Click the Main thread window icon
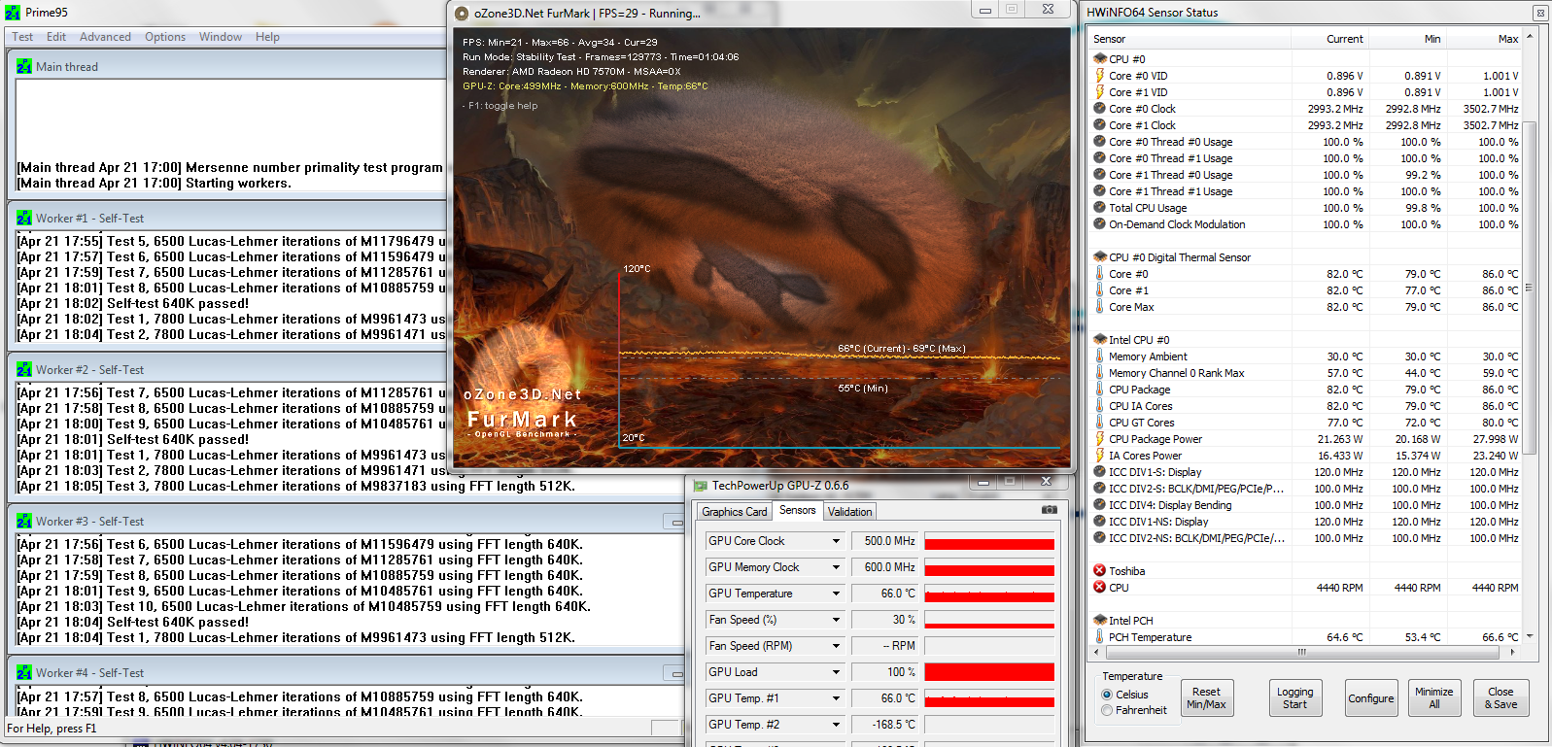 click(x=24, y=66)
